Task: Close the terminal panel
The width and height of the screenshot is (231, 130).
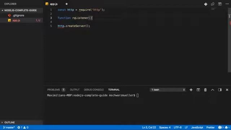Action: [x=227, y=90]
